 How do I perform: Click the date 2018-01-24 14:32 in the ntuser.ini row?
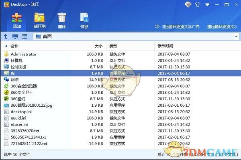tap(174, 124)
